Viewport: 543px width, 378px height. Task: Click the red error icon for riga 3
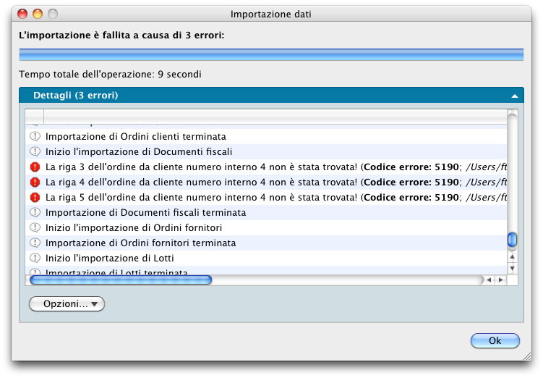(x=35, y=167)
